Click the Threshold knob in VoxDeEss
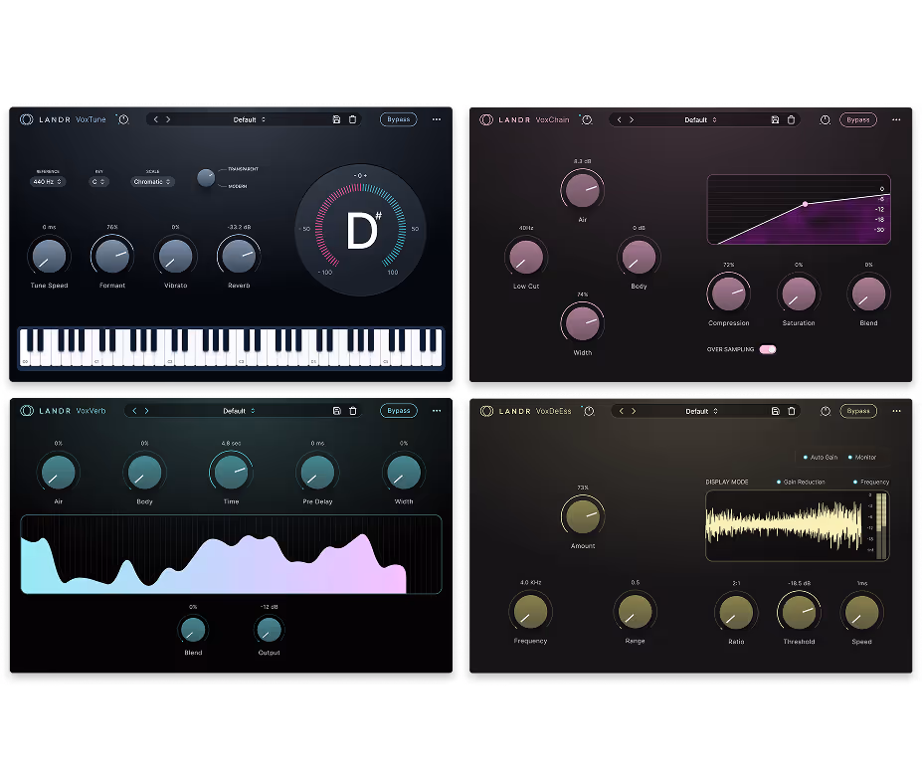Screen dimensions: 922x781 [799, 612]
